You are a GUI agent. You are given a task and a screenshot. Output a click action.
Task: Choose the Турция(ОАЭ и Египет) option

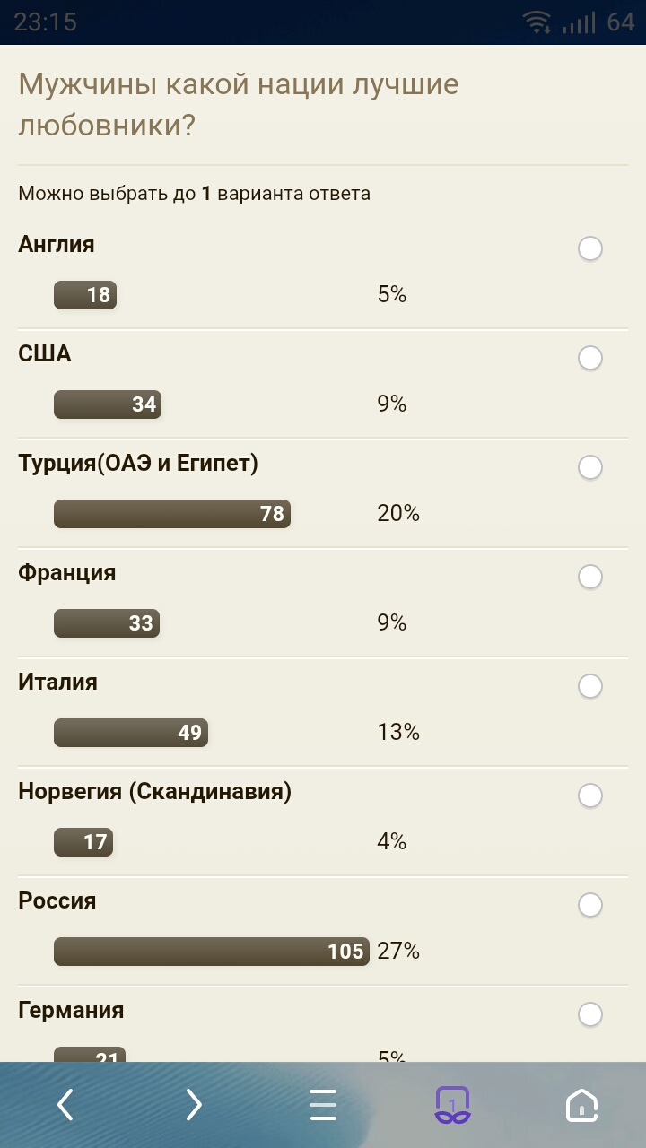pyautogui.click(x=590, y=467)
